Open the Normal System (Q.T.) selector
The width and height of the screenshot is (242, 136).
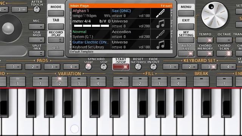[x=91, y=34]
